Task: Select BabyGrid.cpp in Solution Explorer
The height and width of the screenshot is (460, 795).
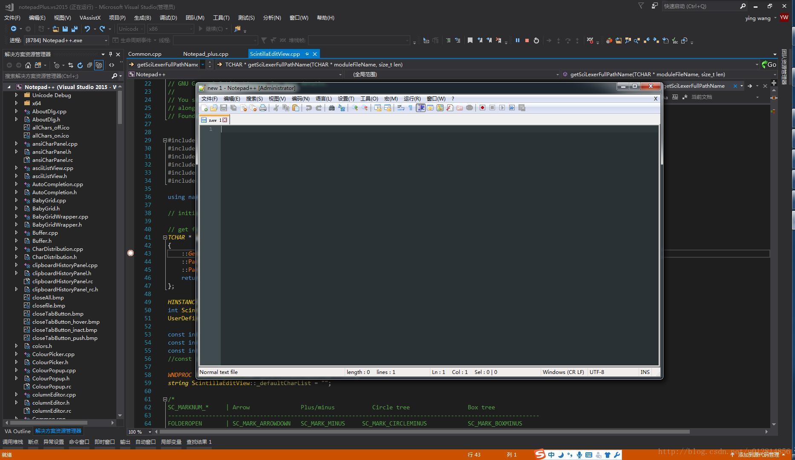Action: [49, 200]
